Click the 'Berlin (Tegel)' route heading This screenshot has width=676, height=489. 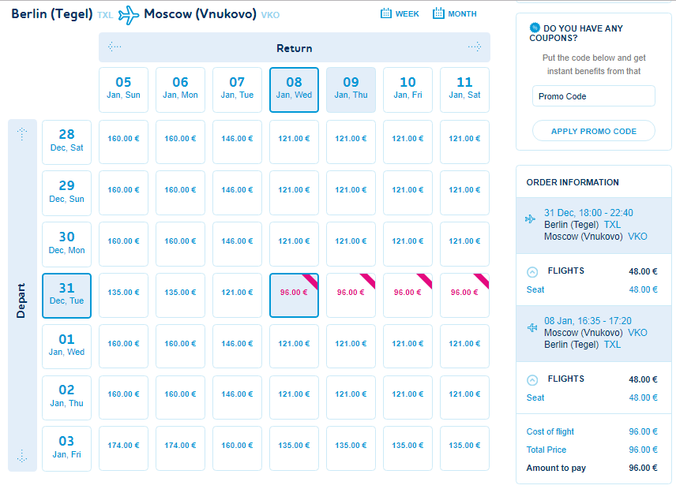tap(52, 13)
